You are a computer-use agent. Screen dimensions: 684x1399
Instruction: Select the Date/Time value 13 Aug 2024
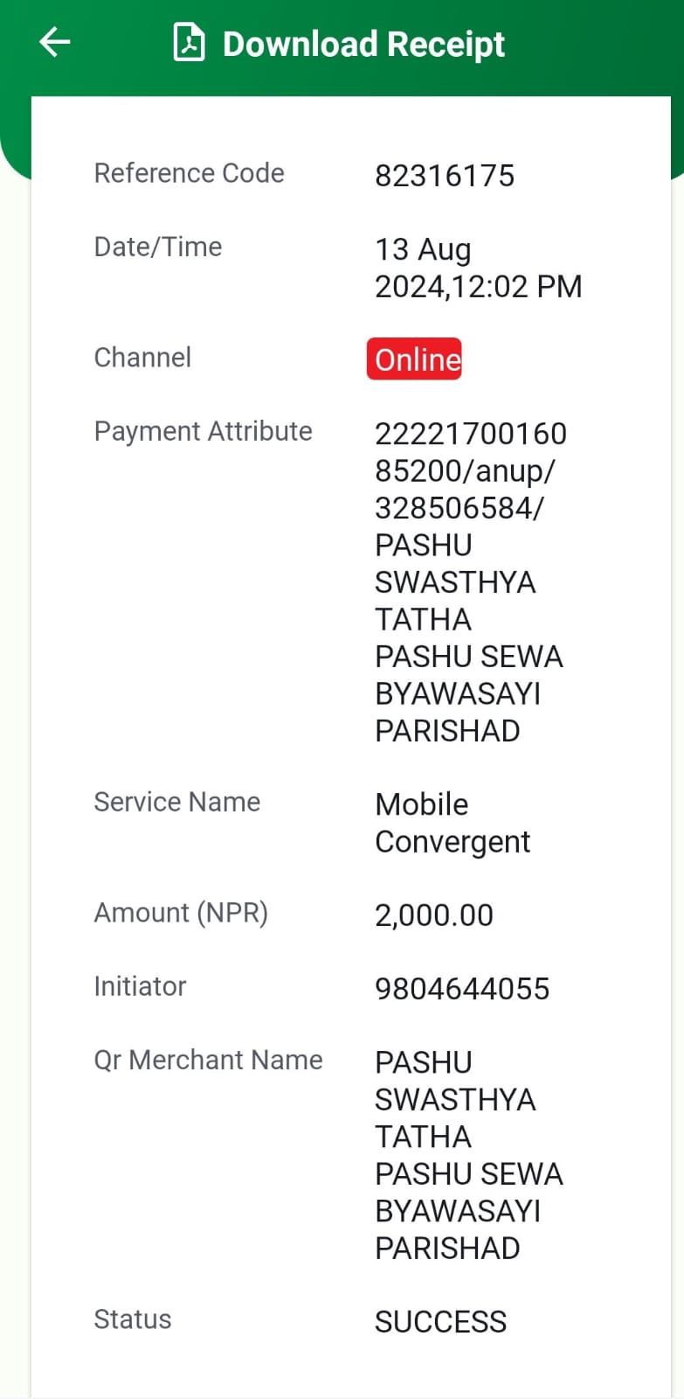point(479,268)
